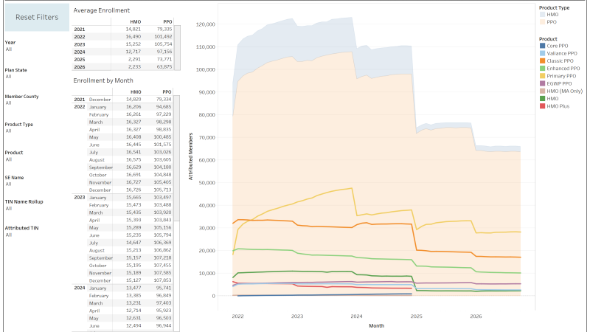Click the Reset Filters button
Image resolution: width=590 pixels, height=332 pixels.
(37, 17)
